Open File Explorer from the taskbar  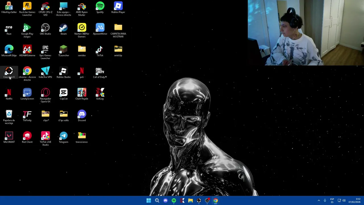click(191, 200)
